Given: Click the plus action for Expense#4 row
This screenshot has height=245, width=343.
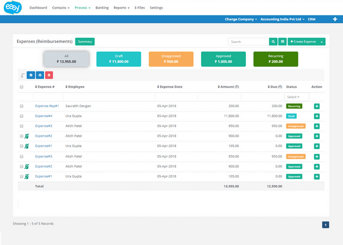Looking at the screenshot, I should click(x=317, y=116).
